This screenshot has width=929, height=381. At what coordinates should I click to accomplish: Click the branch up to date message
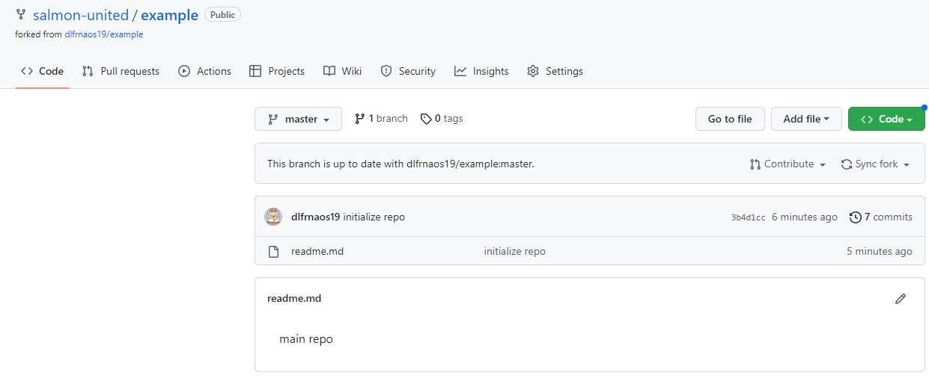401,164
